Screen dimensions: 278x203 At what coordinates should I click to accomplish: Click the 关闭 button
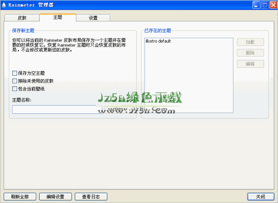[261, 197]
